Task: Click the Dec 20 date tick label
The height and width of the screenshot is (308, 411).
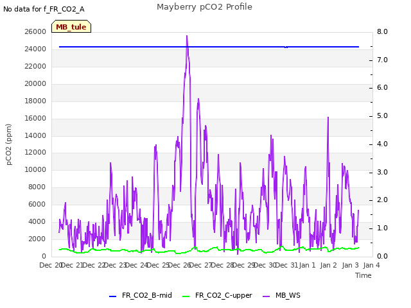Action: (x=50, y=265)
